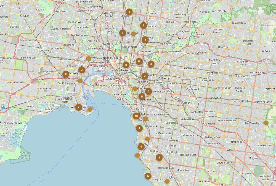Click the blue location dot near Altona

click(4, 108)
